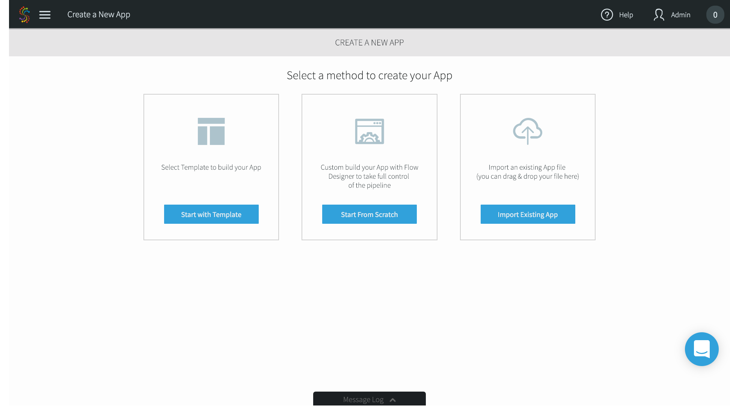Click the colorful app logo
Screen dimensions: 730x416
pyautogui.click(x=24, y=15)
